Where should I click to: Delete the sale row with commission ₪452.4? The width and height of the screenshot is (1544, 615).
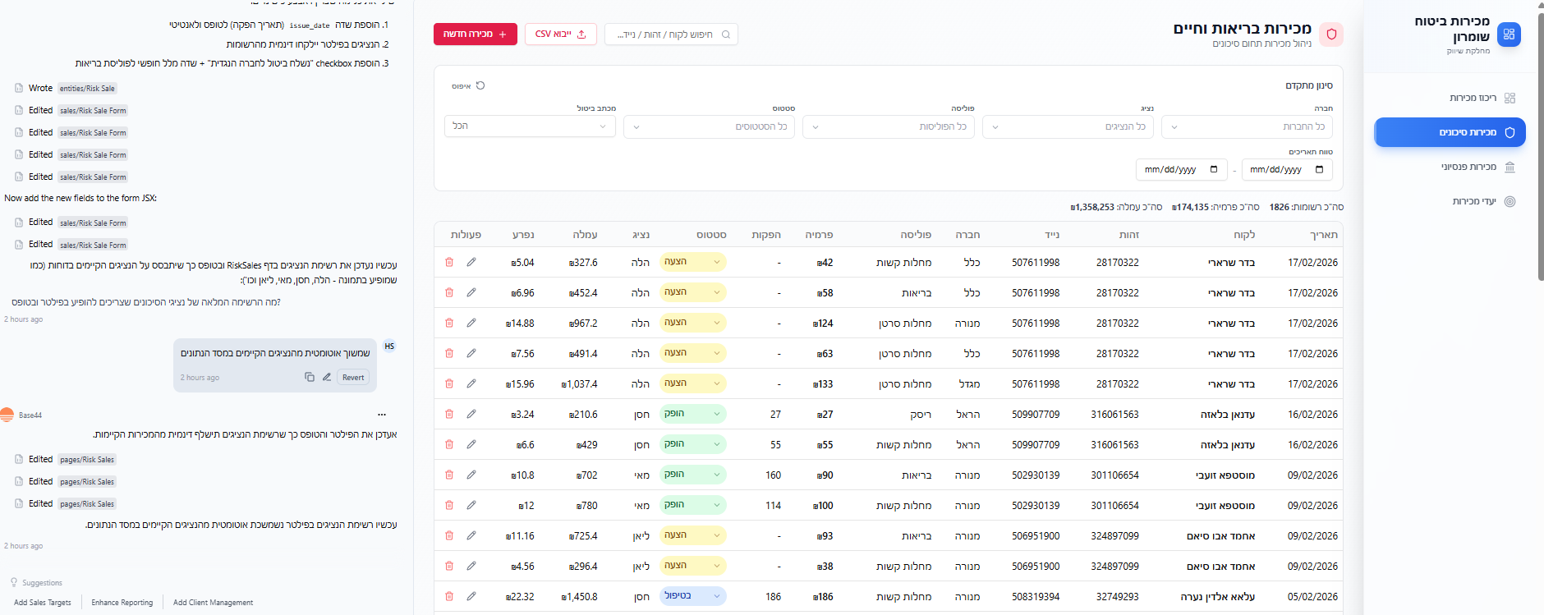pyautogui.click(x=449, y=292)
